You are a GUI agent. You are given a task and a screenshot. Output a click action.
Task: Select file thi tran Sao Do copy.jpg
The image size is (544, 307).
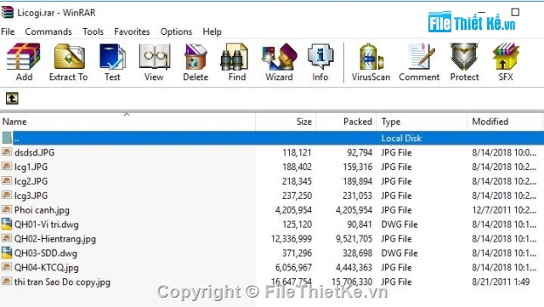[x=62, y=282]
